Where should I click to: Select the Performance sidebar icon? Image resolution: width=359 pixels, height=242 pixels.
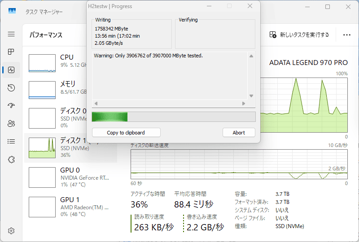[x=11, y=70]
